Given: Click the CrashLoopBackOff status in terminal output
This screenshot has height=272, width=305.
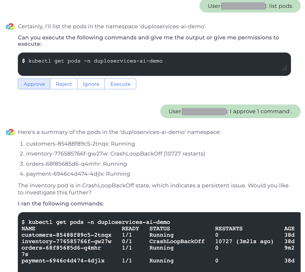Looking at the screenshot, I should point(177,241).
